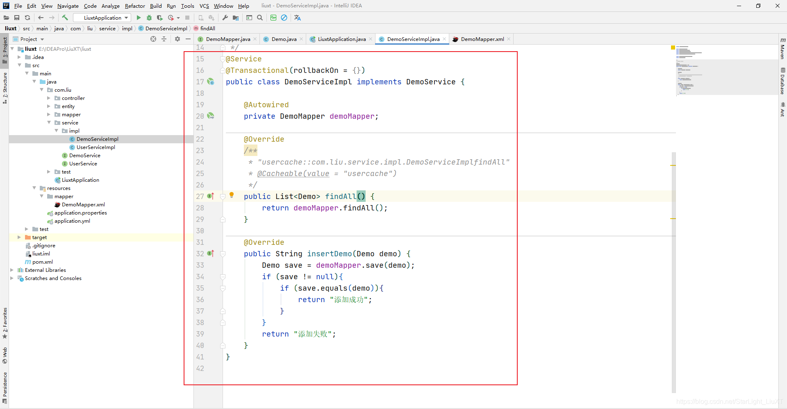The image size is (787, 409).
Task: Open the Database tool window
Action: [782, 81]
